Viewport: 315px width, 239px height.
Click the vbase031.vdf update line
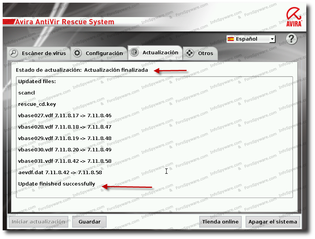(65, 161)
